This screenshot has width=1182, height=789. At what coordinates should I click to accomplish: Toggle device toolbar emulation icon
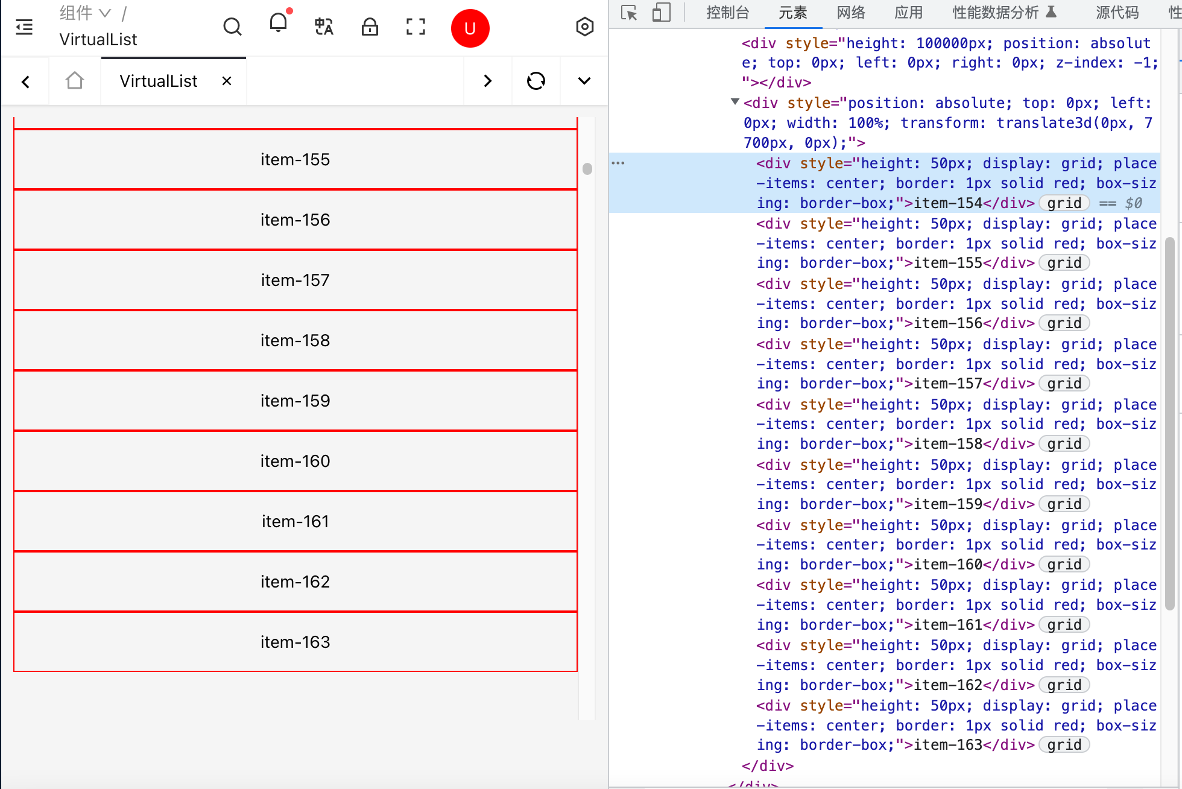coord(662,13)
